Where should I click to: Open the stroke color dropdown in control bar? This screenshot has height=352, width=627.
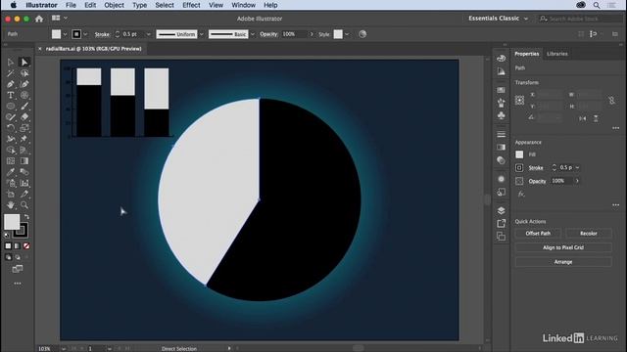pos(85,34)
